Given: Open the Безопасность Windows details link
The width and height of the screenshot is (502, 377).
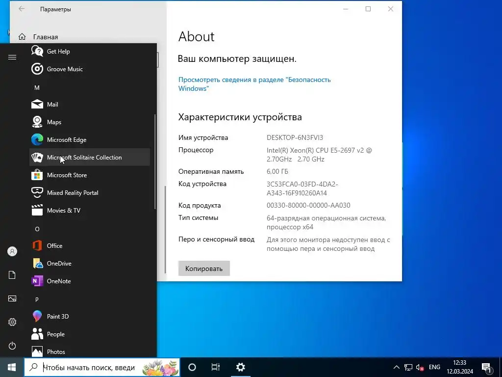Looking at the screenshot, I should (x=254, y=84).
